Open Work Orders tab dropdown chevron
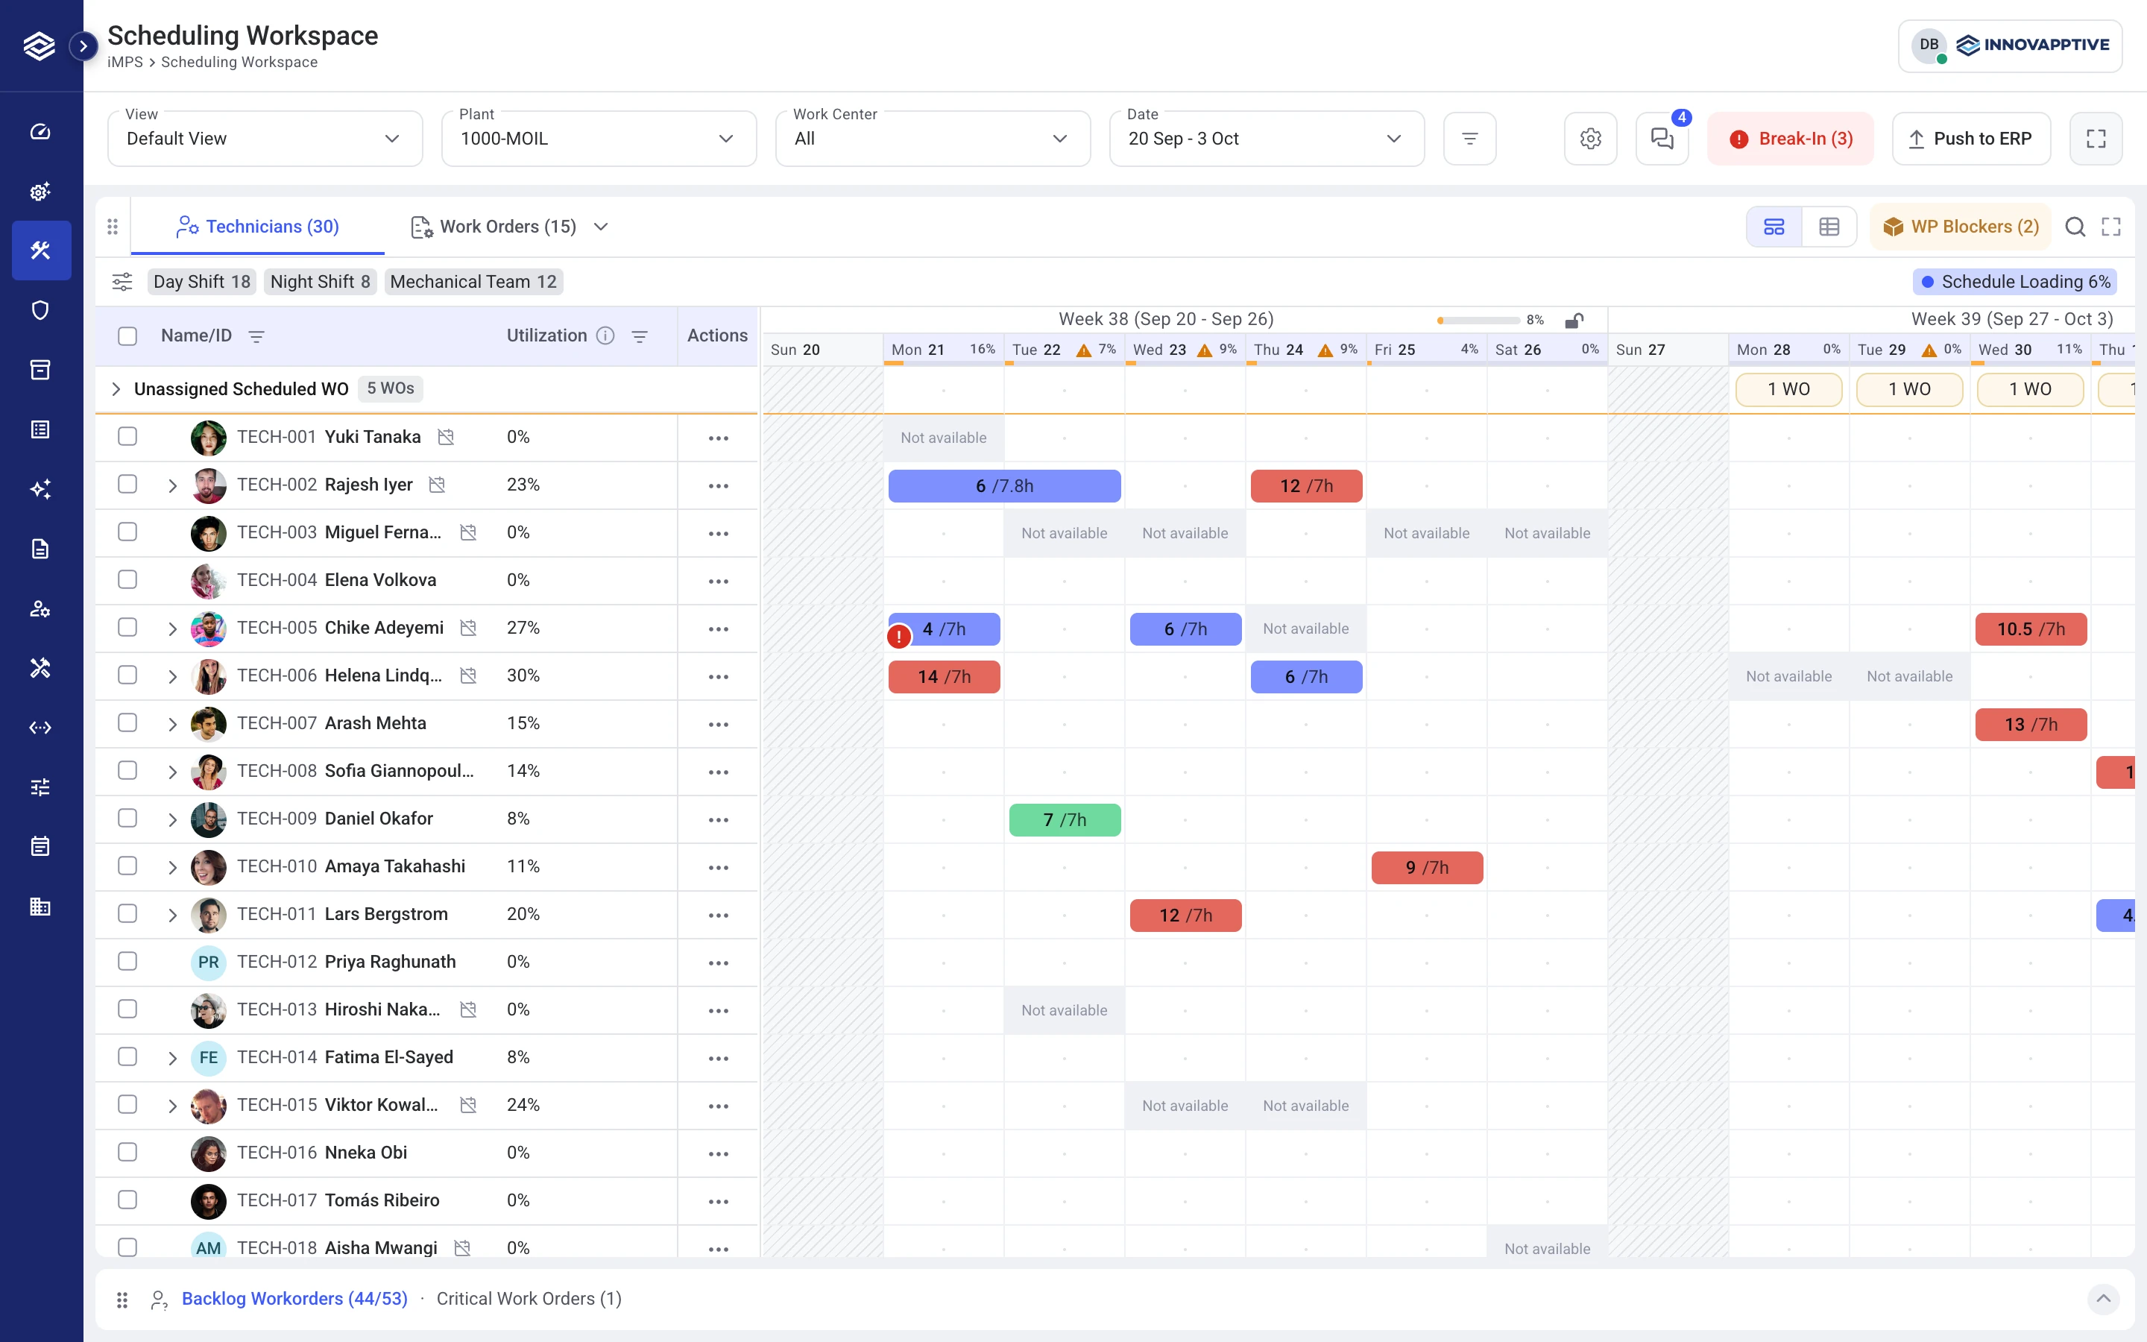Screen dimensions: 2147x1342 point(601,227)
